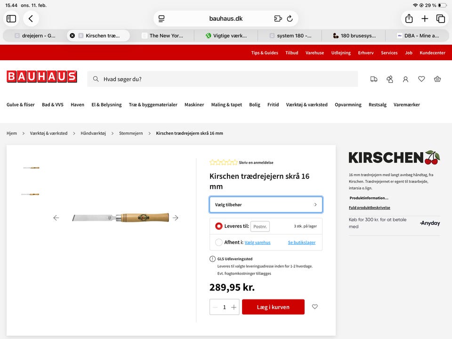Open the Safari share sheet
This screenshot has height=339, width=452.
coord(409,19)
